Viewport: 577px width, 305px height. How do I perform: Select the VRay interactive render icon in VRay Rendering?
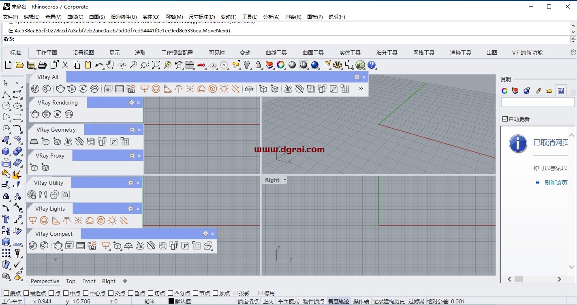(47, 114)
